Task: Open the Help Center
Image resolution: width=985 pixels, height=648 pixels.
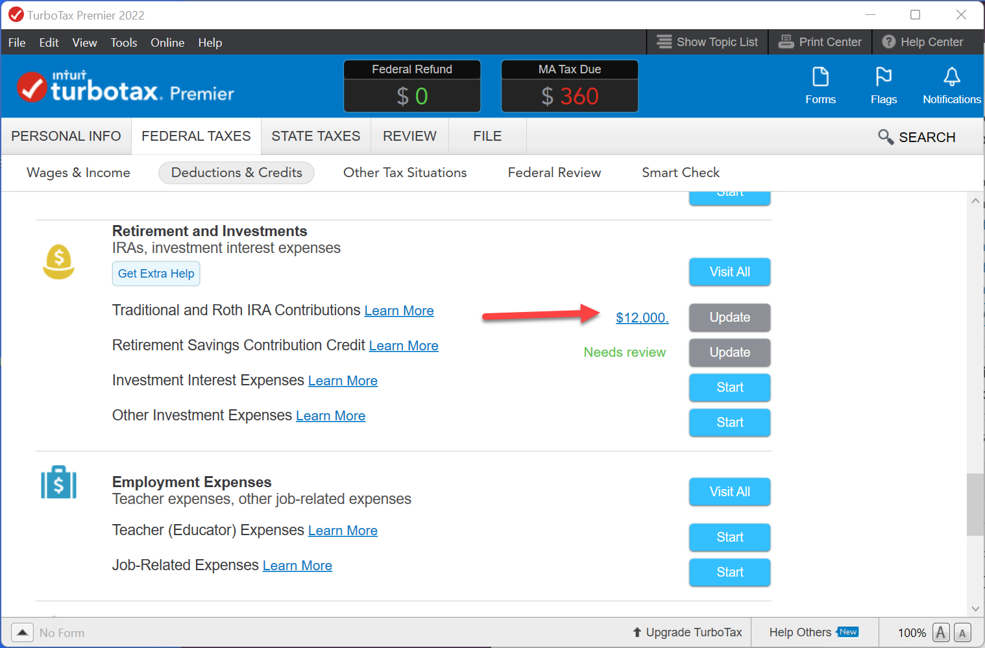Action: pos(923,42)
